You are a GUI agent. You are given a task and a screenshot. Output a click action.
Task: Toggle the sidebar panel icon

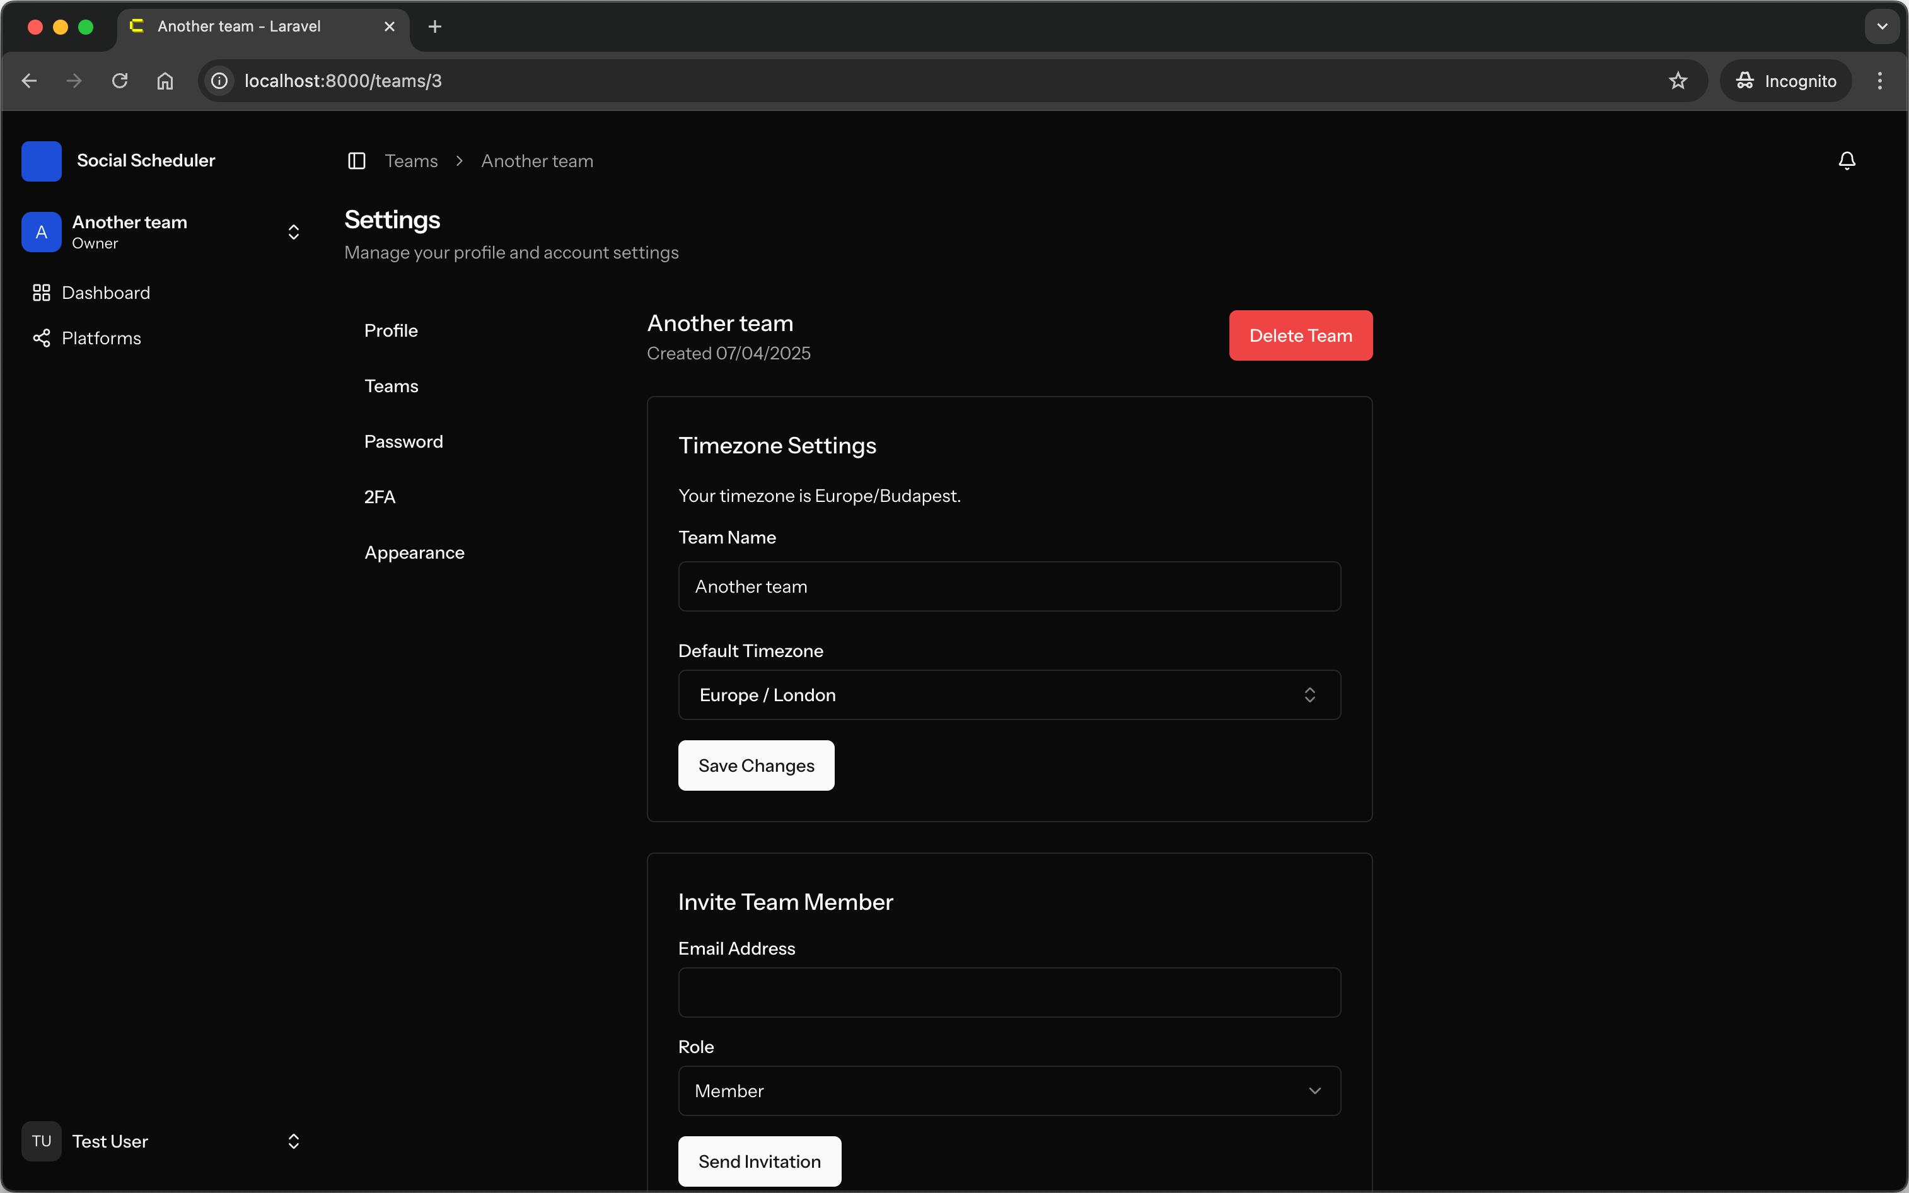357,161
